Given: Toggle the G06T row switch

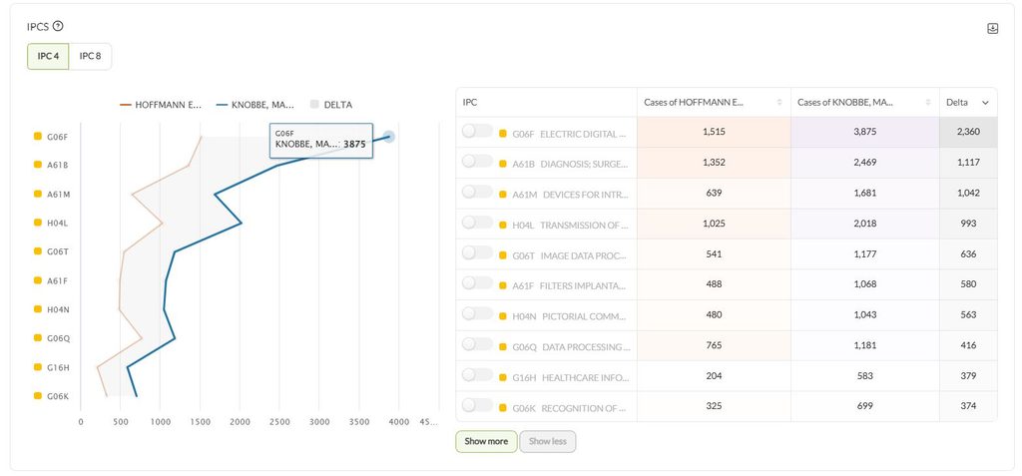Looking at the screenshot, I should (477, 253).
